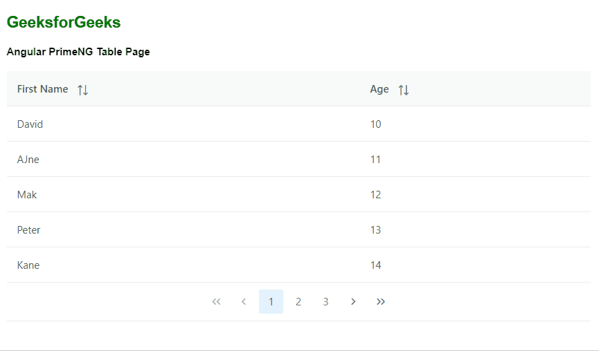This screenshot has width=599, height=351.
Task: Click the age value 13
Action: (375, 230)
